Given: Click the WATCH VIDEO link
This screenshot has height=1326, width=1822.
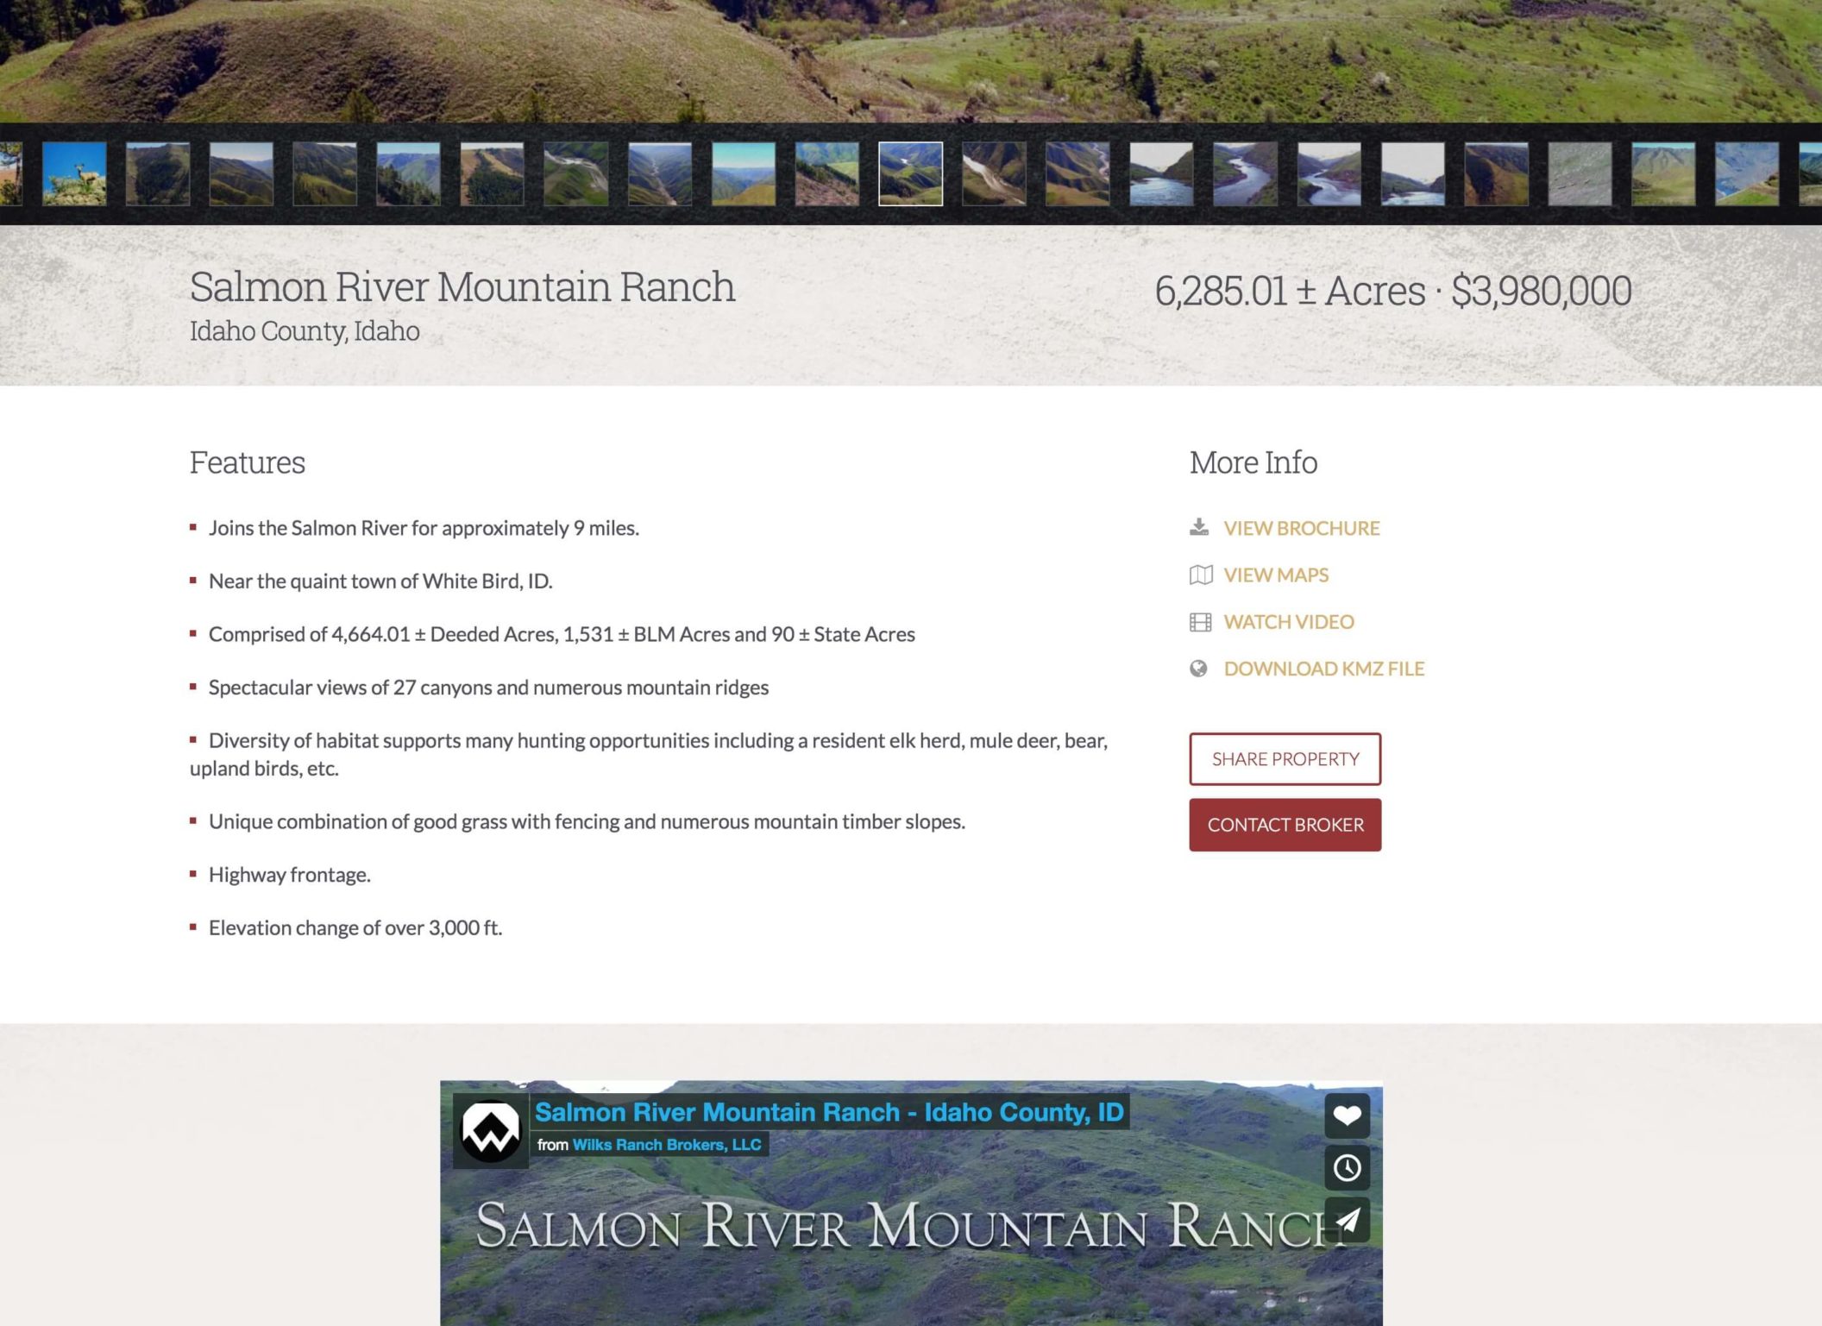Looking at the screenshot, I should [x=1288, y=622].
